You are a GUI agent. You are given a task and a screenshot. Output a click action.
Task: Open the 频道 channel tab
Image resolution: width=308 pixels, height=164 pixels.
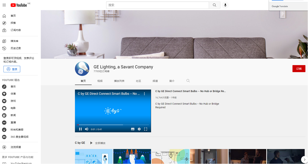(x=155, y=81)
